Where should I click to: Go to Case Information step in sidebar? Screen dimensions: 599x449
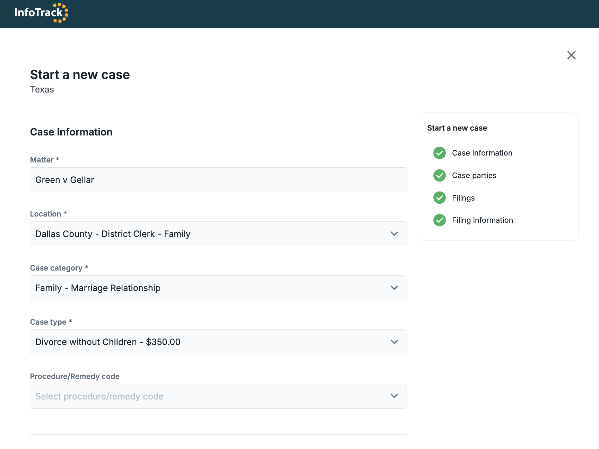click(x=482, y=153)
